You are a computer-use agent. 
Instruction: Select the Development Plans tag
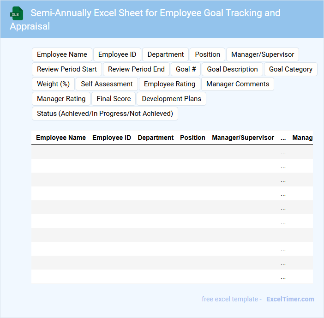[x=171, y=99]
